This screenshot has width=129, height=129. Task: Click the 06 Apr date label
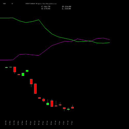pyautogui.click(x=39, y=123)
